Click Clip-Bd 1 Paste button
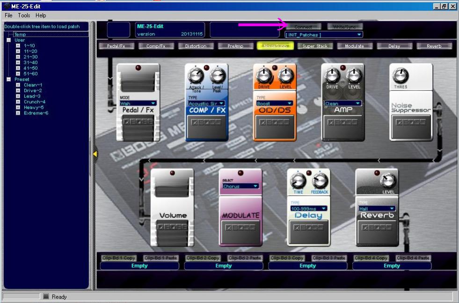This screenshot has height=303, width=459. (160, 258)
